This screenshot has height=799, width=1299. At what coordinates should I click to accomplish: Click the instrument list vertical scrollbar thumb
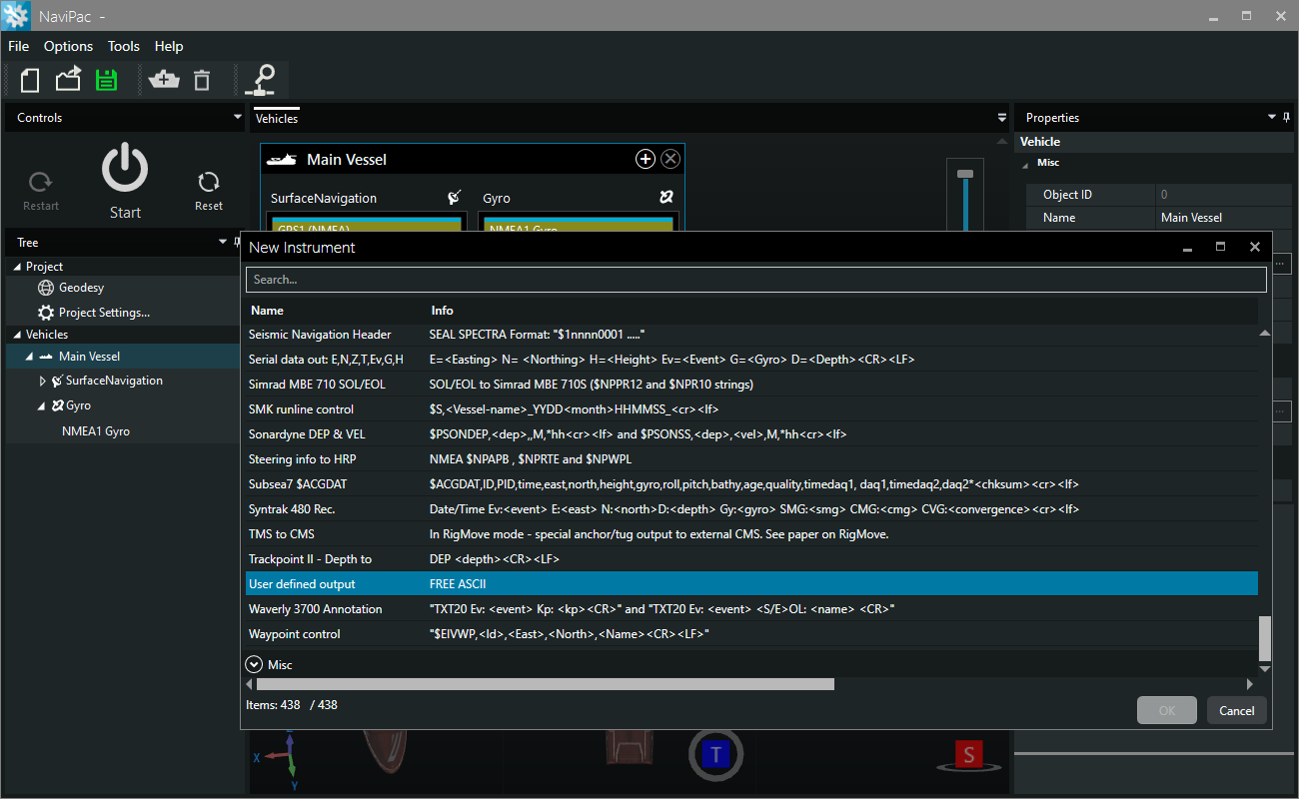click(x=1265, y=639)
